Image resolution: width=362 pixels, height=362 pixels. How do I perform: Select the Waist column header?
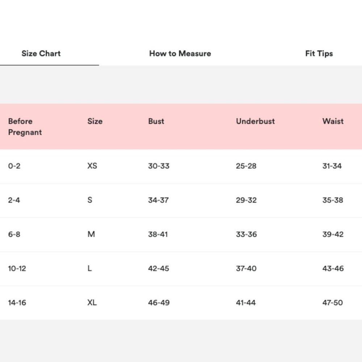click(x=333, y=121)
